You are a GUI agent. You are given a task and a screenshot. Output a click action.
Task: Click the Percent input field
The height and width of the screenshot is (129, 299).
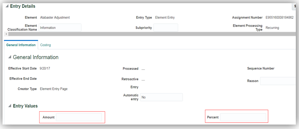[243, 117]
